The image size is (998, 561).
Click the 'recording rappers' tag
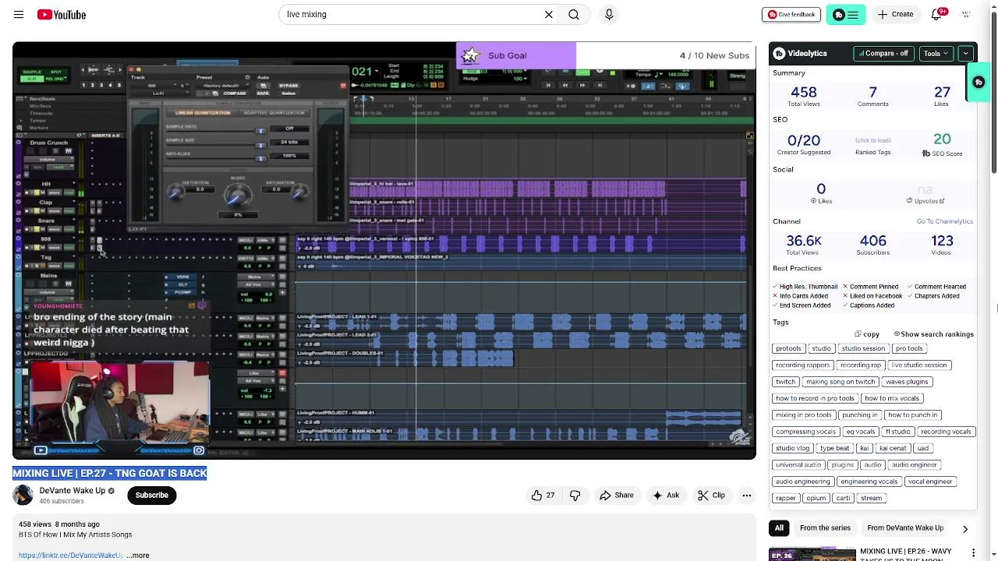click(802, 365)
